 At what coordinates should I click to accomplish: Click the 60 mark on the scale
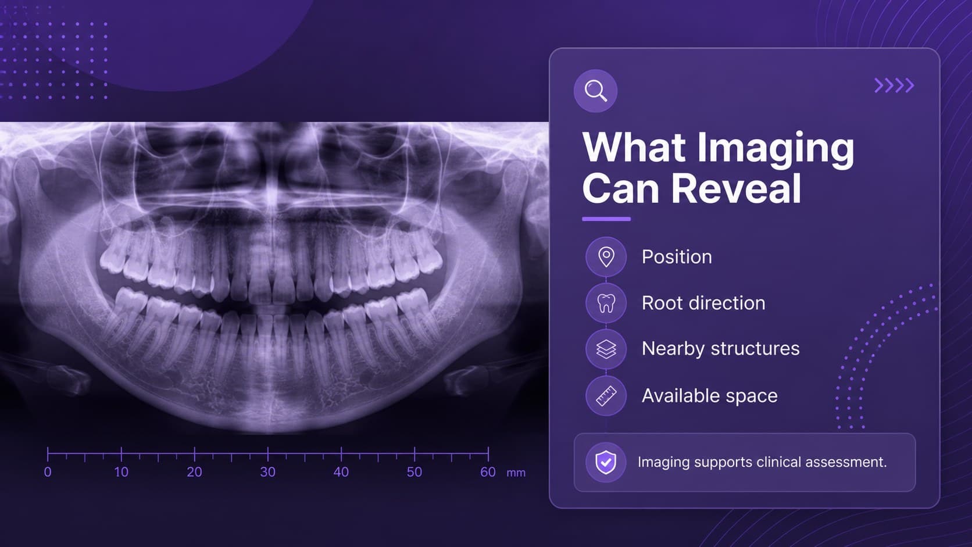tap(488, 472)
